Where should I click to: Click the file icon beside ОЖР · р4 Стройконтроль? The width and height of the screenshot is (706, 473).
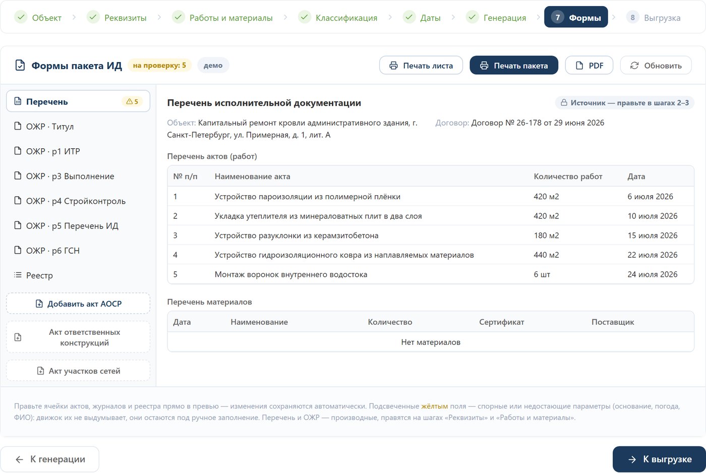pos(18,200)
